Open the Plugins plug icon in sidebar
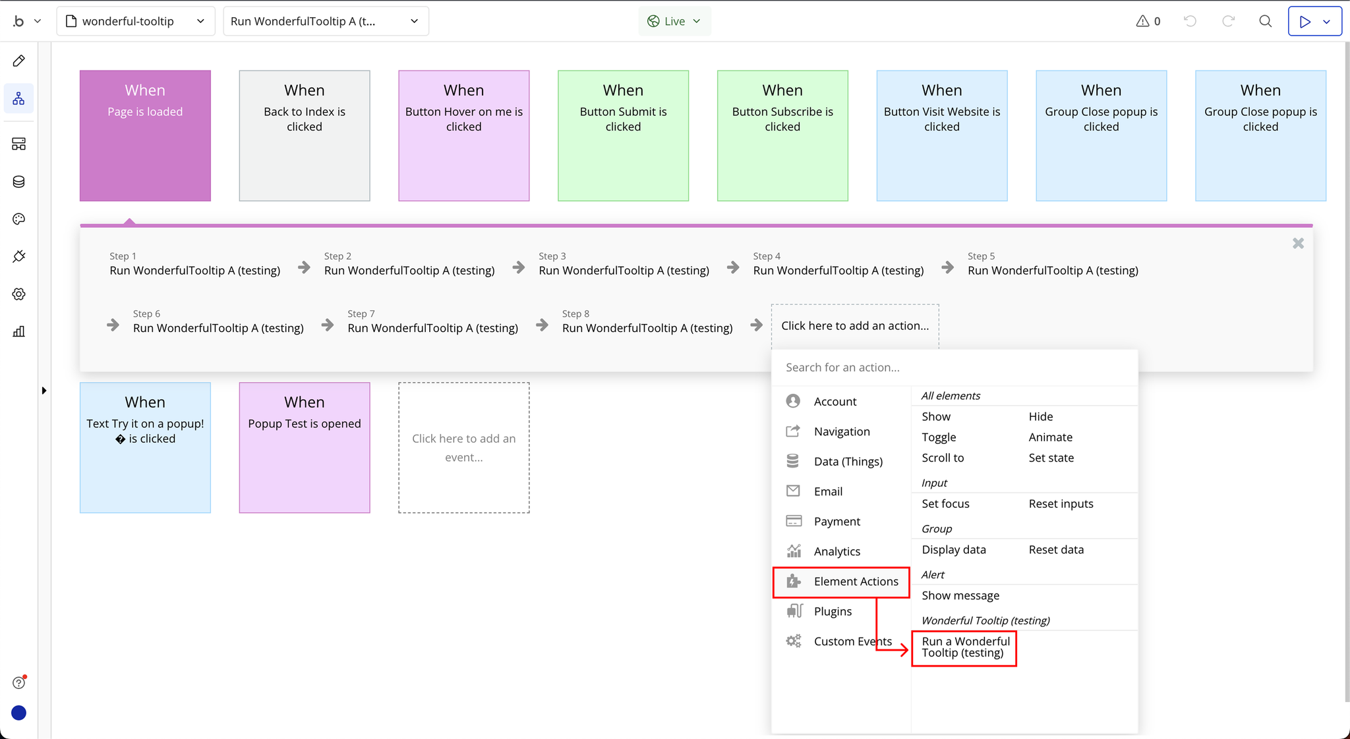This screenshot has height=739, width=1350. [18, 256]
